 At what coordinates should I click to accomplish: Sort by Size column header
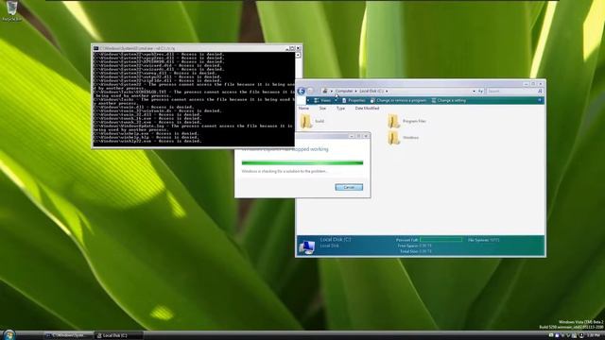322,109
